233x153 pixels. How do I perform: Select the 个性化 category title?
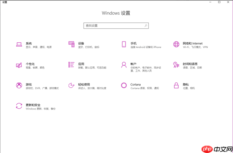(30, 64)
